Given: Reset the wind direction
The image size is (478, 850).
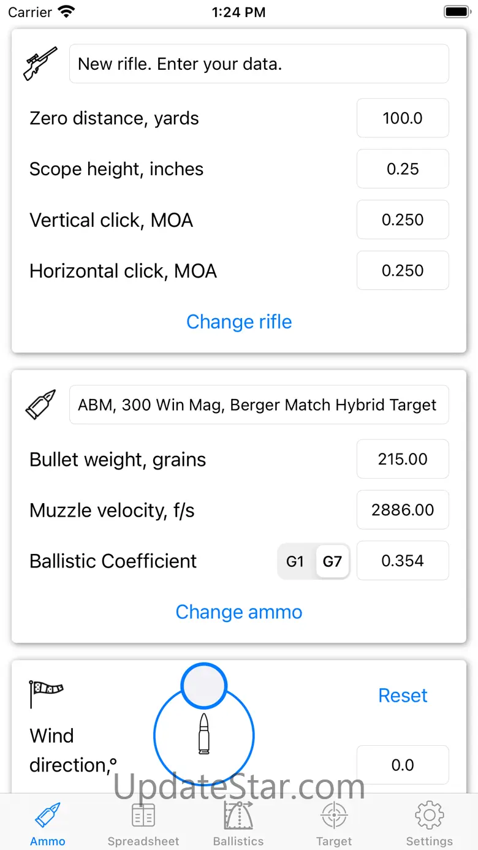Looking at the screenshot, I should (x=403, y=695).
